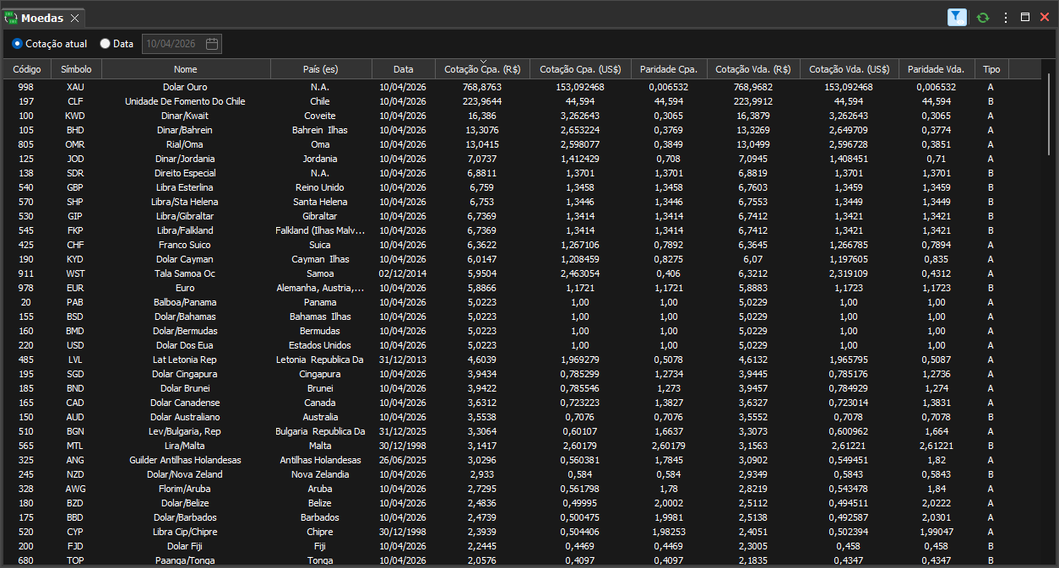Click the Dolar Canadense name cell

coord(185,403)
